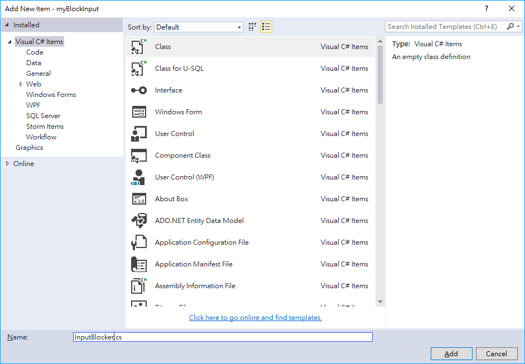
Task: Choose the Interface template icon
Action: [138, 90]
